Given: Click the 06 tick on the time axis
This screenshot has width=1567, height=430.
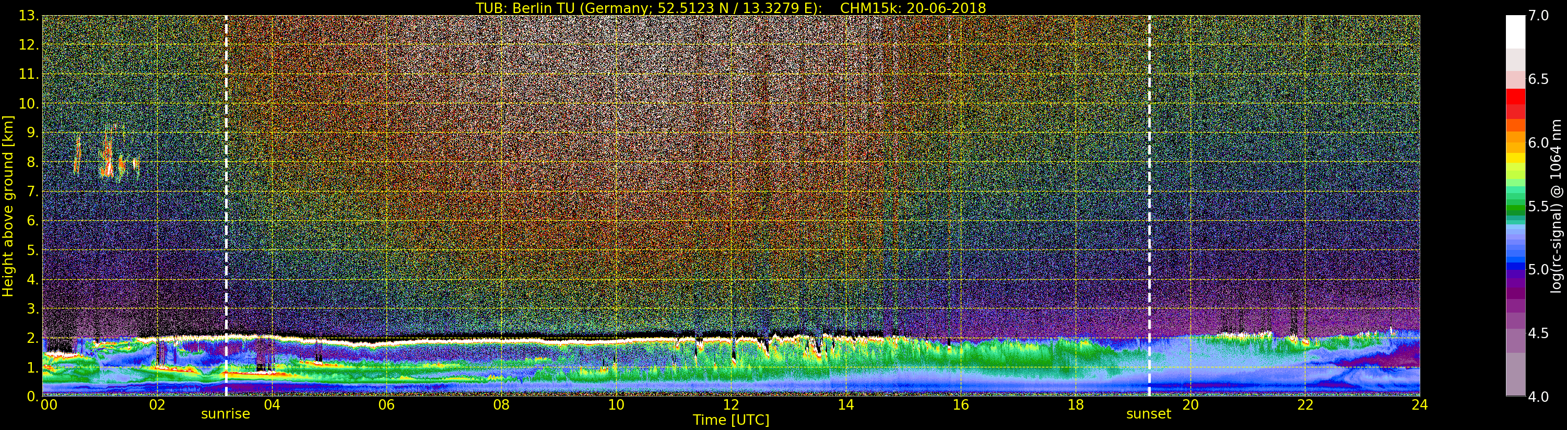Looking at the screenshot, I should pos(386,405).
